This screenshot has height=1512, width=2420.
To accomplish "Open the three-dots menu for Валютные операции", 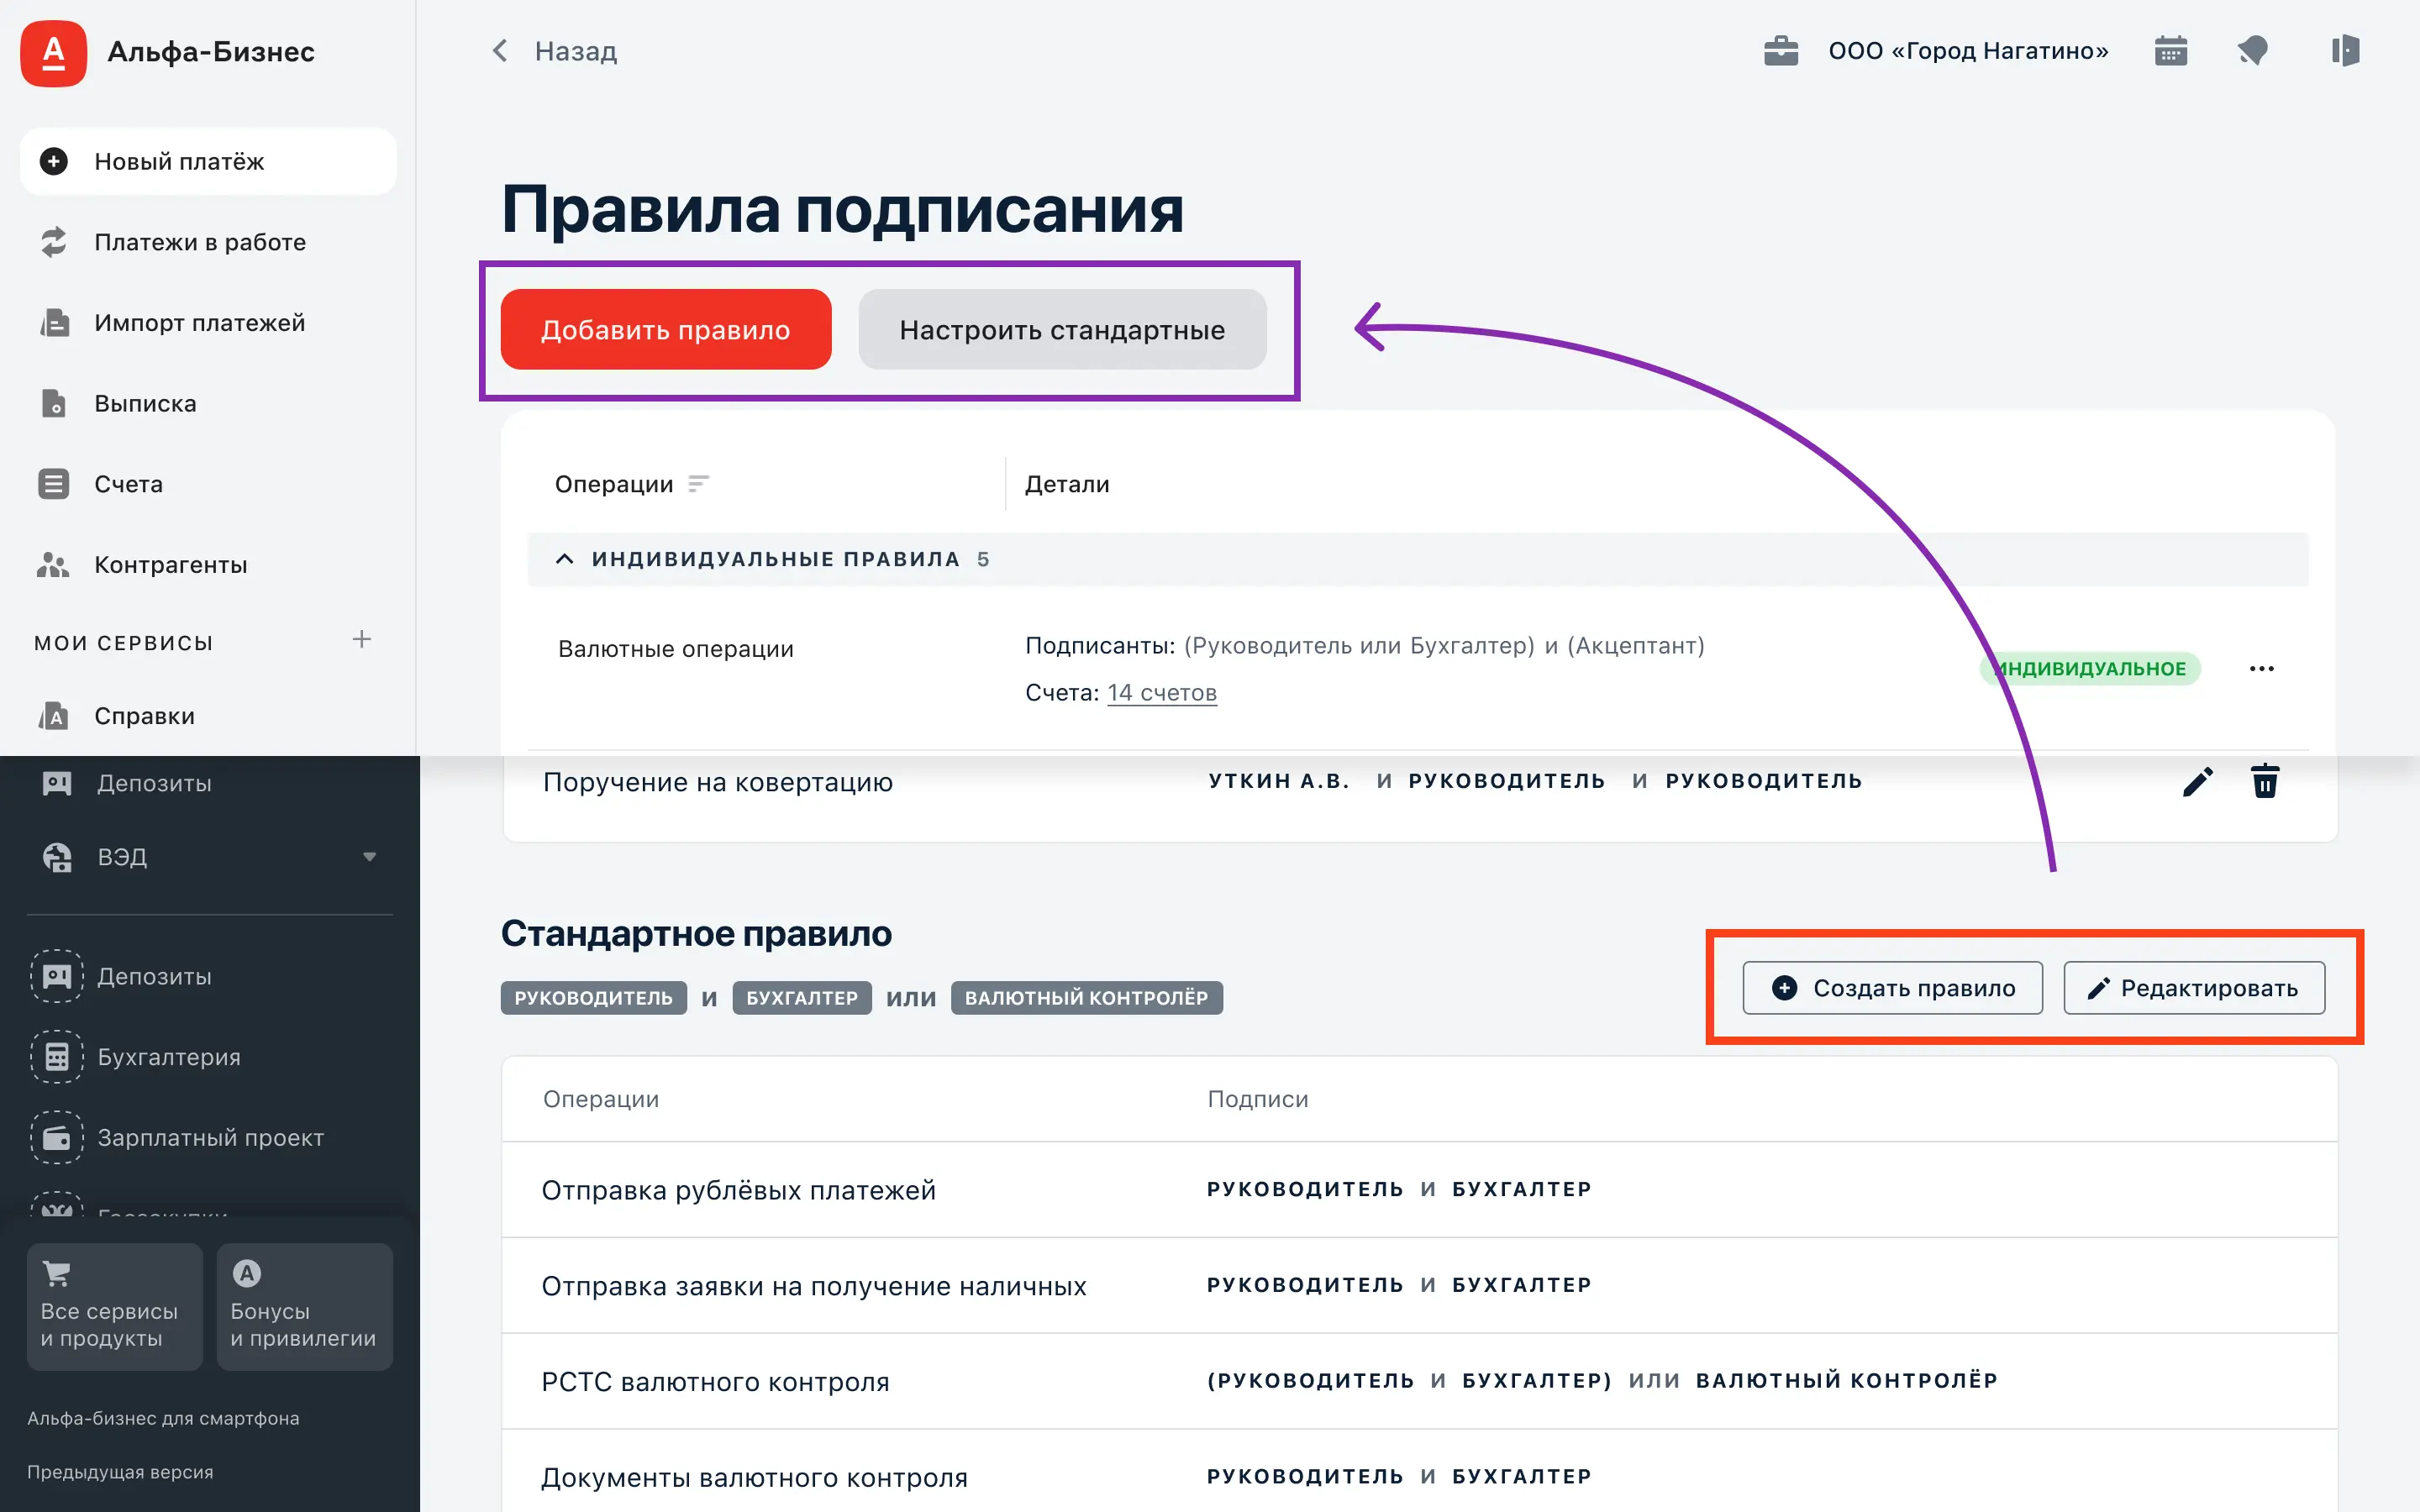I will click(x=2261, y=669).
